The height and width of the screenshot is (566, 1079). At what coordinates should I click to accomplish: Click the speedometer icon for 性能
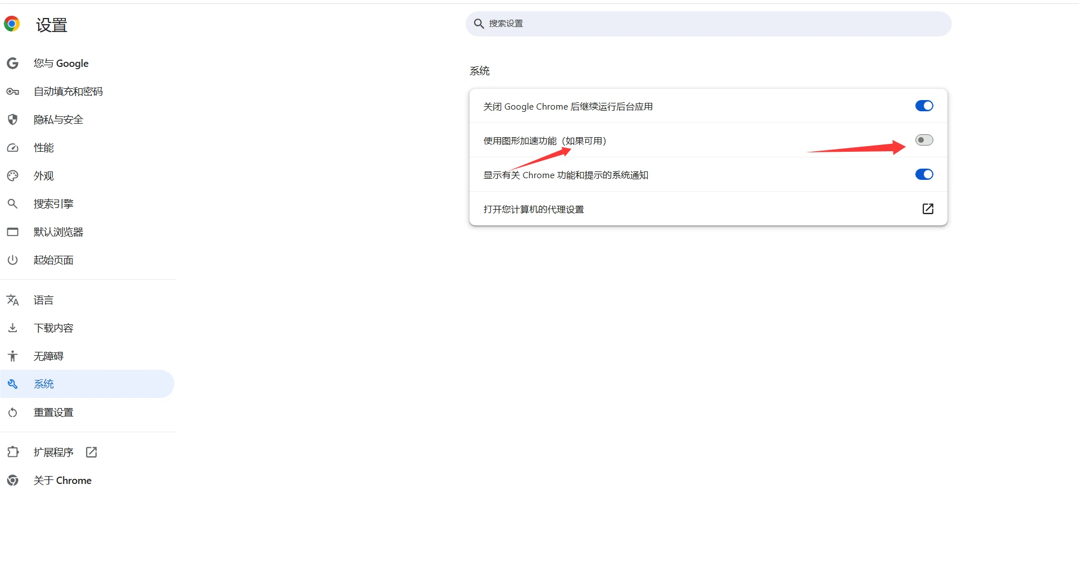click(x=12, y=148)
